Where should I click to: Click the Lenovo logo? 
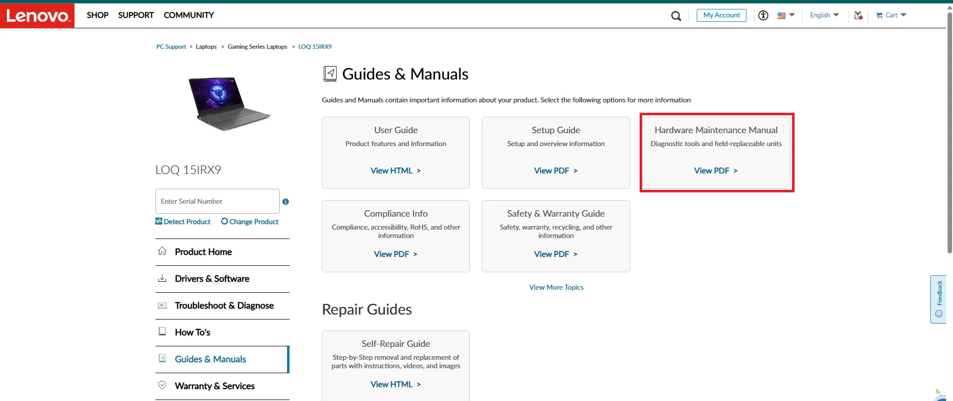pyautogui.click(x=37, y=16)
